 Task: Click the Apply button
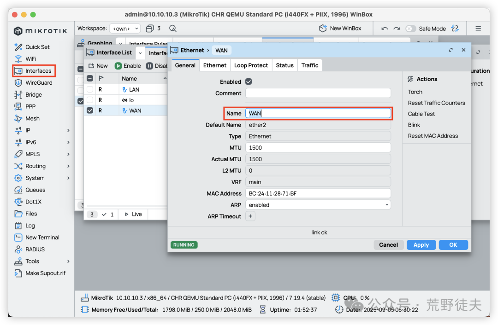click(x=421, y=245)
